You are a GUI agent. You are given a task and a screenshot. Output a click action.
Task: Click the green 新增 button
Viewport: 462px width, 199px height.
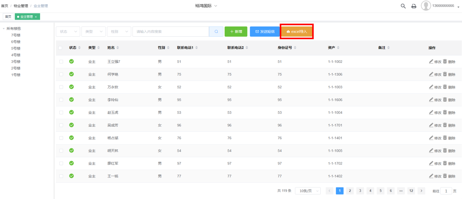coord(236,32)
